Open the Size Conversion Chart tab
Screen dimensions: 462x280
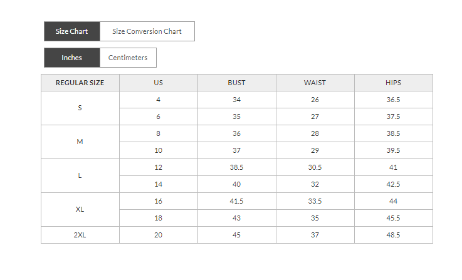pyautogui.click(x=147, y=31)
